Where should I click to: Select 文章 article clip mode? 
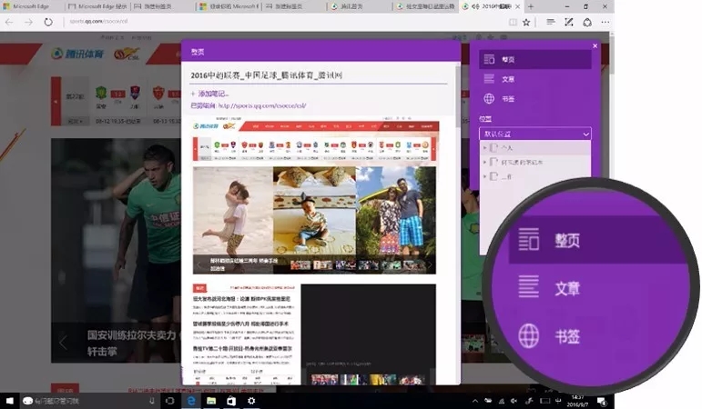coord(535,79)
